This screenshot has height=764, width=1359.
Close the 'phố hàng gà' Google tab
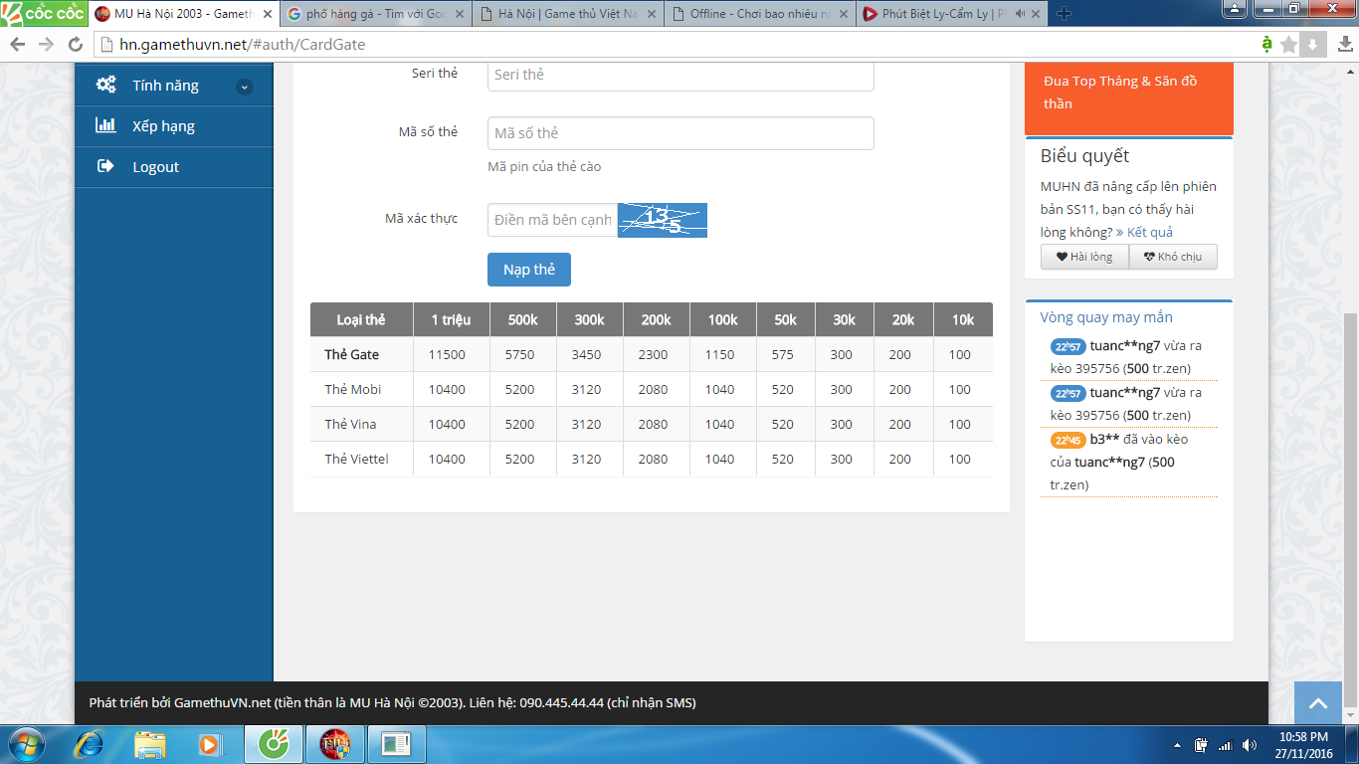(460, 14)
